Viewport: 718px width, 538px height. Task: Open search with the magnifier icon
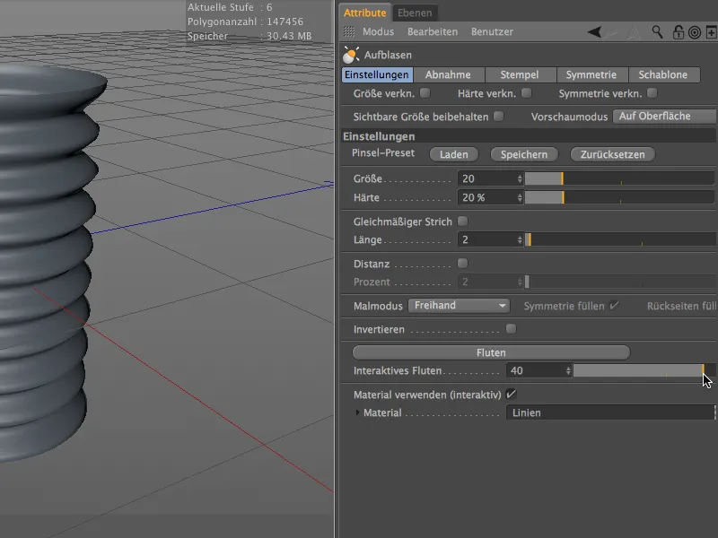[657, 32]
